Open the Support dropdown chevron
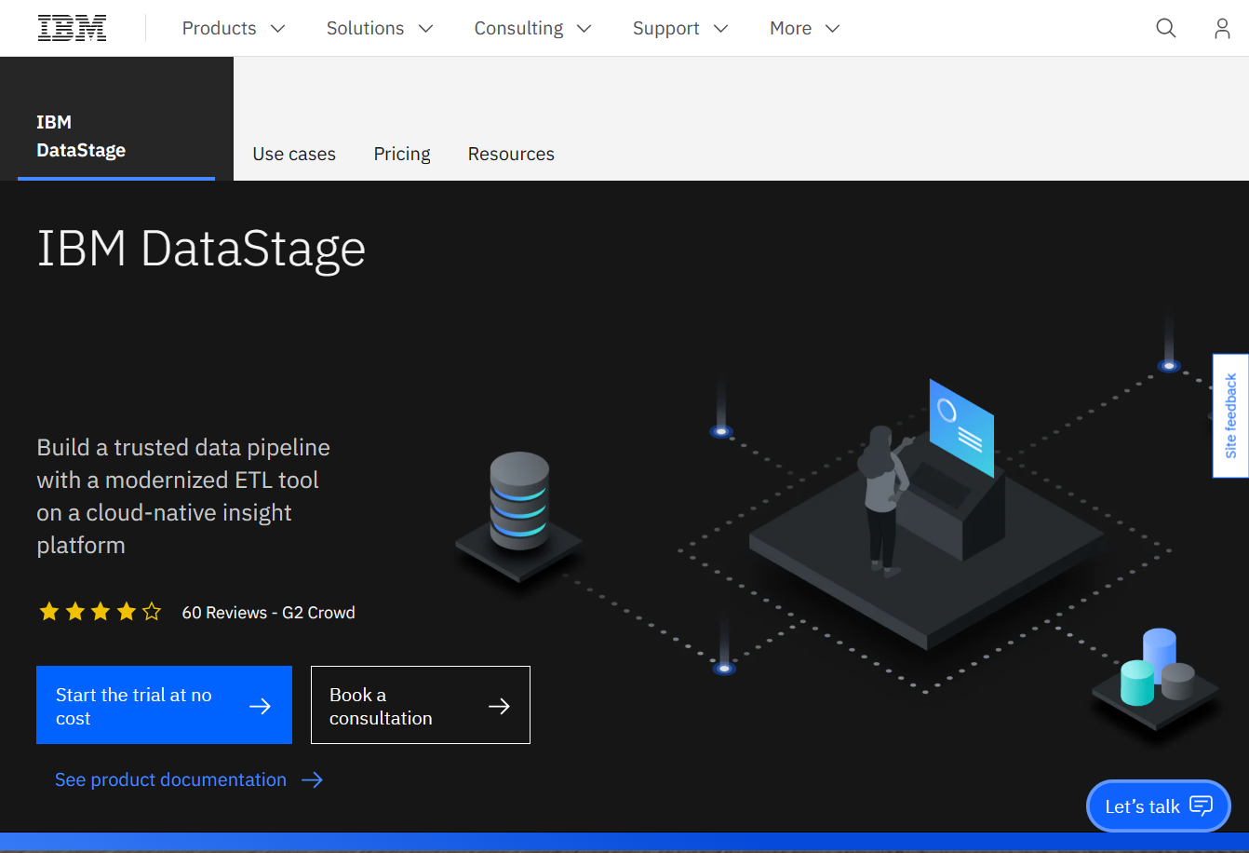1249x853 pixels. [x=720, y=29]
